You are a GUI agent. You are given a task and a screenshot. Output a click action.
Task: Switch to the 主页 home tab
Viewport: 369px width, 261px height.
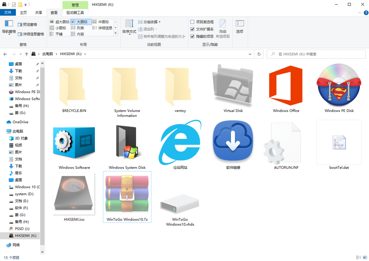[23, 12]
